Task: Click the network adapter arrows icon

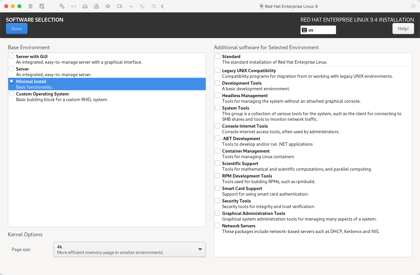Action: tap(73, 6)
